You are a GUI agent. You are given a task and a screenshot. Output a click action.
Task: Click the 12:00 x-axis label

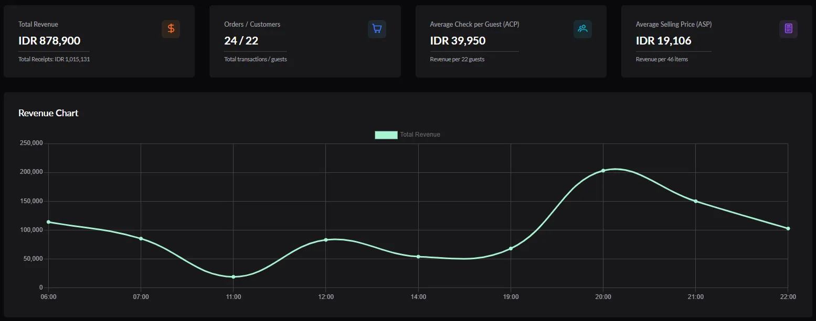[x=326, y=297]
